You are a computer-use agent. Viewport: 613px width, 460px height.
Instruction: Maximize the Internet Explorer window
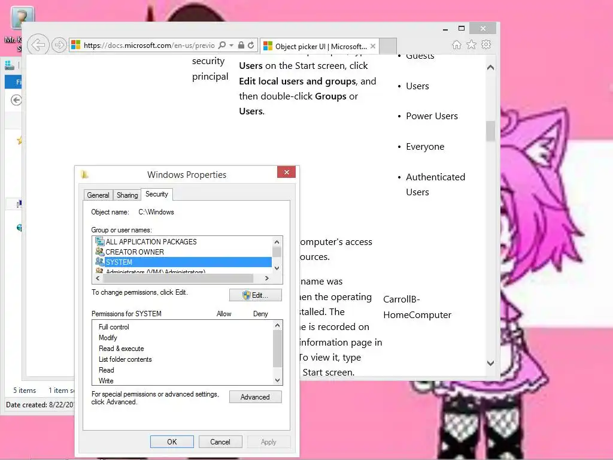[x=462, y=28]
